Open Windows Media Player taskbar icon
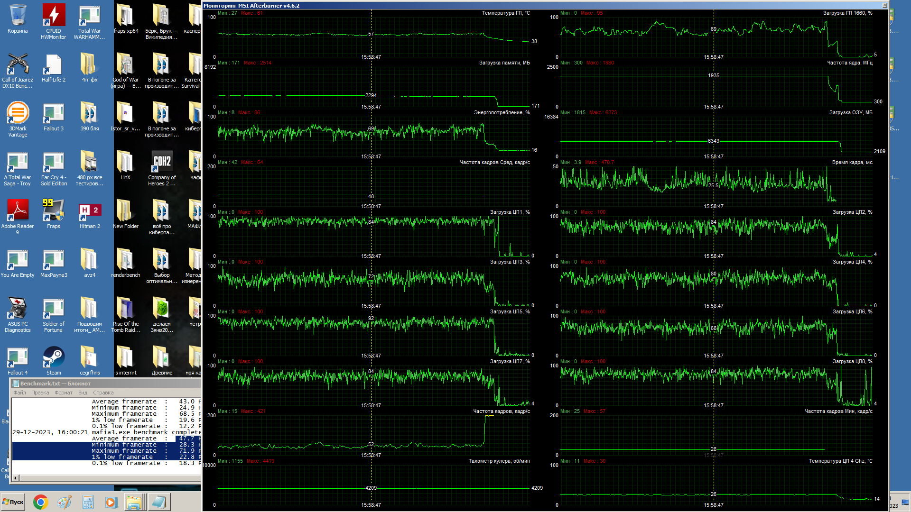Screen dimensions: 911x512 point(111,502)
